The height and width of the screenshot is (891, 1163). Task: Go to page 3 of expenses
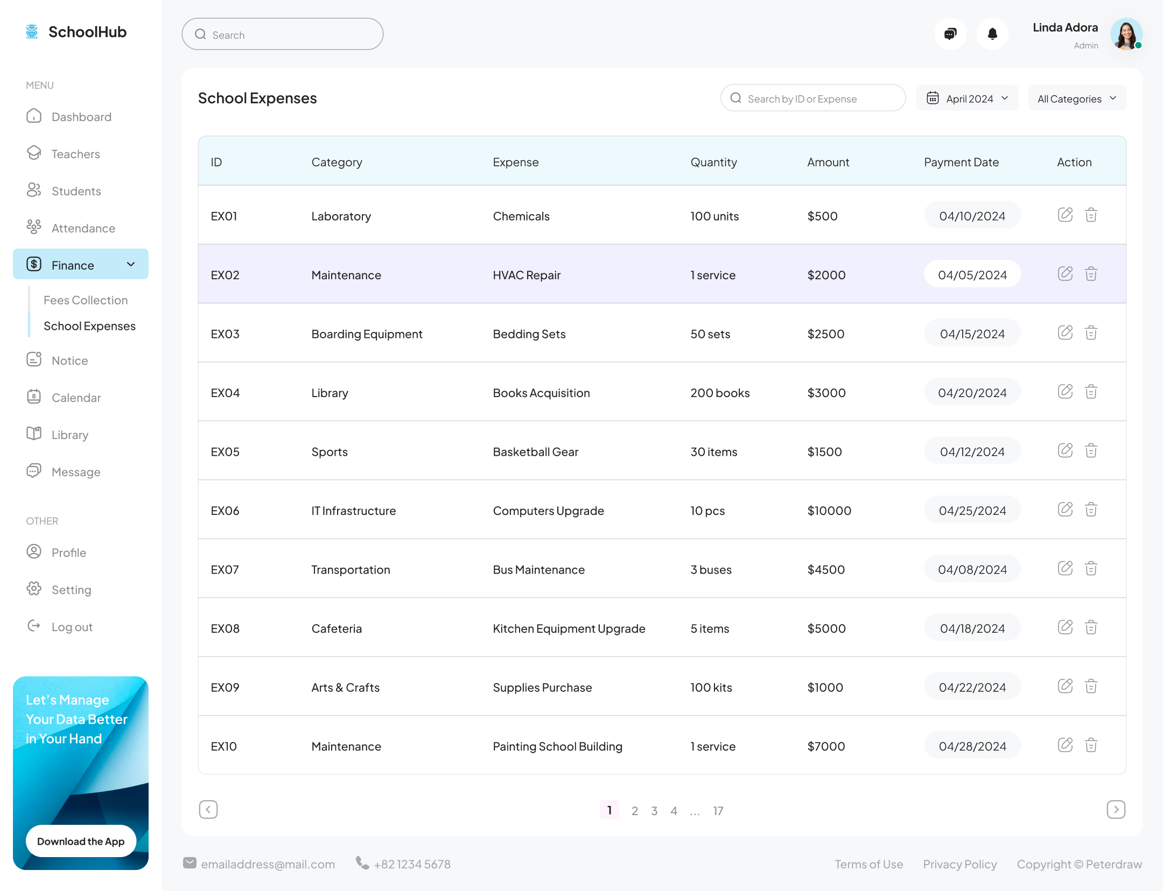(654, 810)
